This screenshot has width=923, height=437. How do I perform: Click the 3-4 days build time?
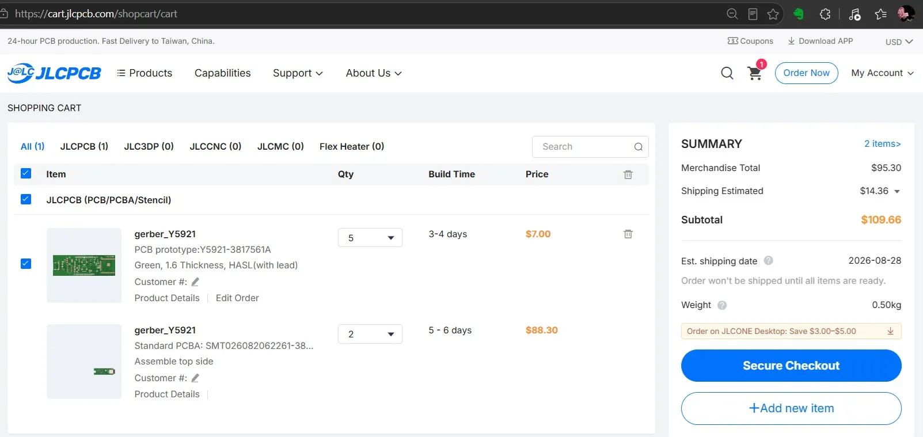coord(447,234)
